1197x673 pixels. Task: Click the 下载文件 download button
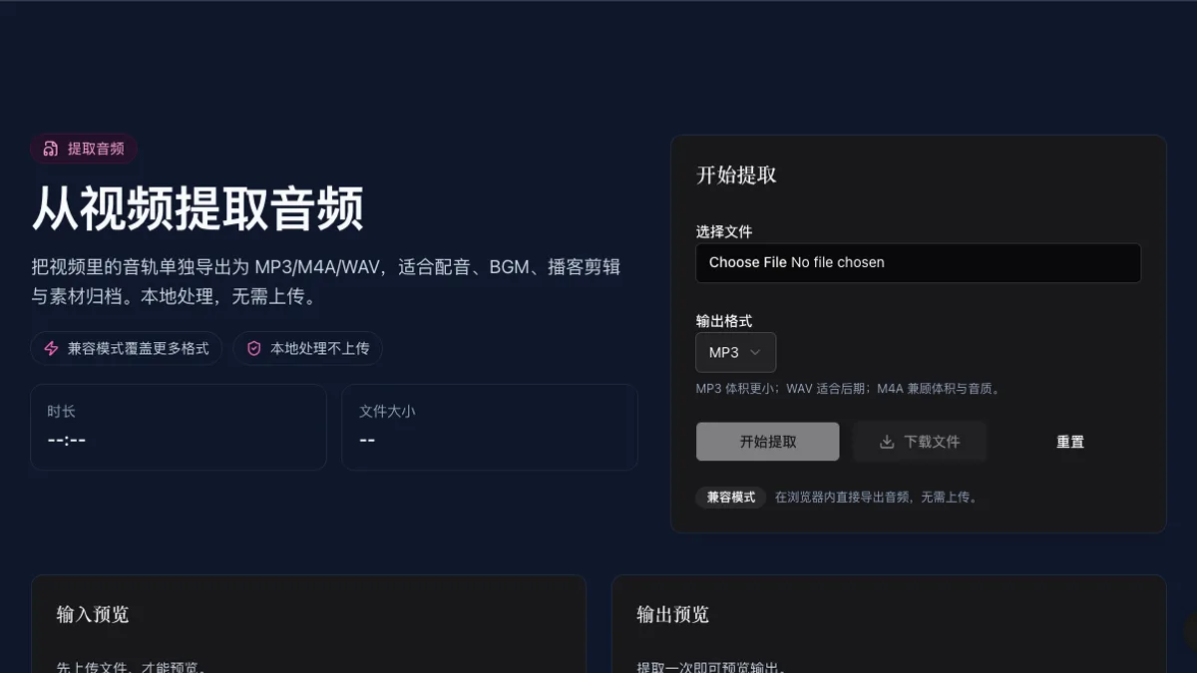pos(920,442)
